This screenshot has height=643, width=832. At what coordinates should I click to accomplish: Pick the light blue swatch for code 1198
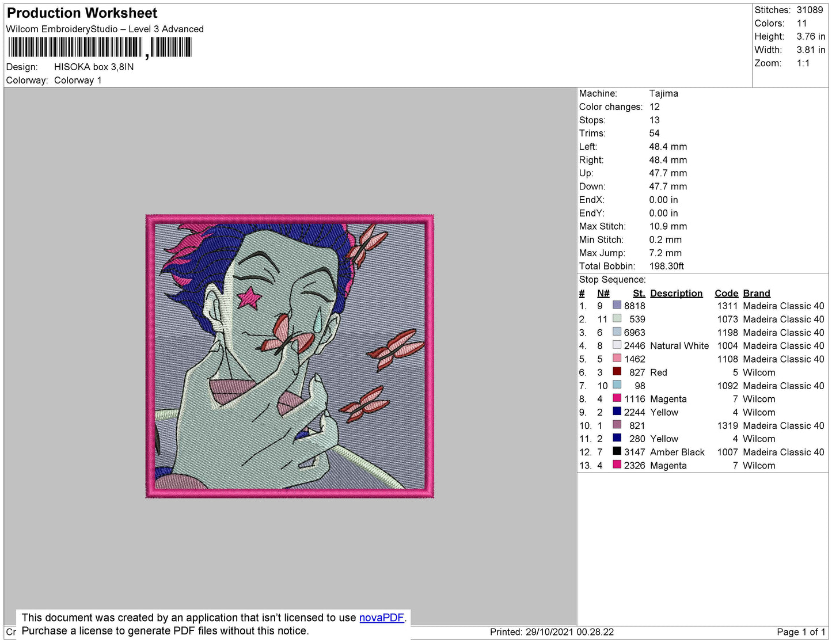pos(617,332)
